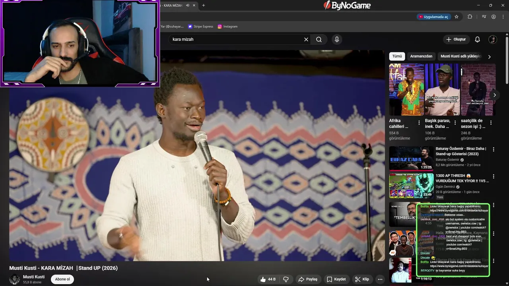The height and width of the screenshot is (286, 509).
Task: Open the TEMBELLİK video thumbnail
Action: pos(402,214)
